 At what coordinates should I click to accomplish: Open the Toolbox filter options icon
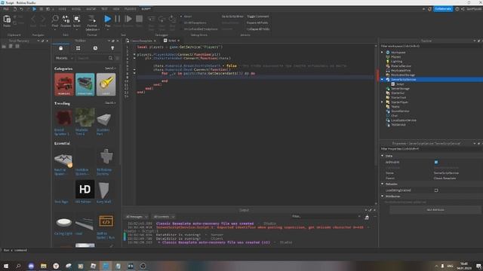[118, 58]
